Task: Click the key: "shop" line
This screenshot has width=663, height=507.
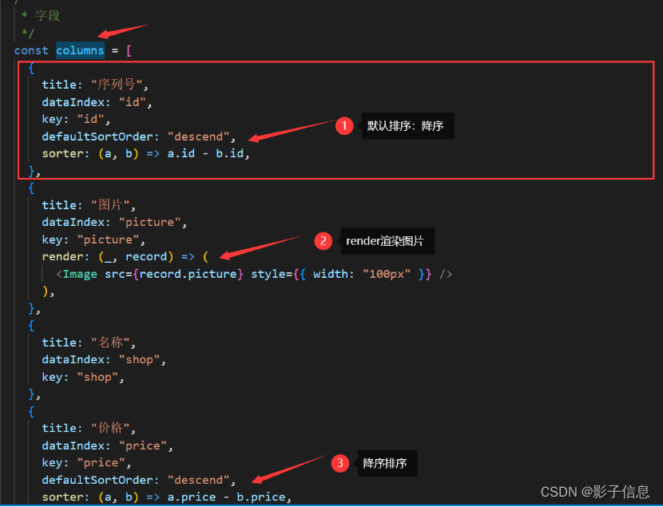Action: tap(83, 377)
